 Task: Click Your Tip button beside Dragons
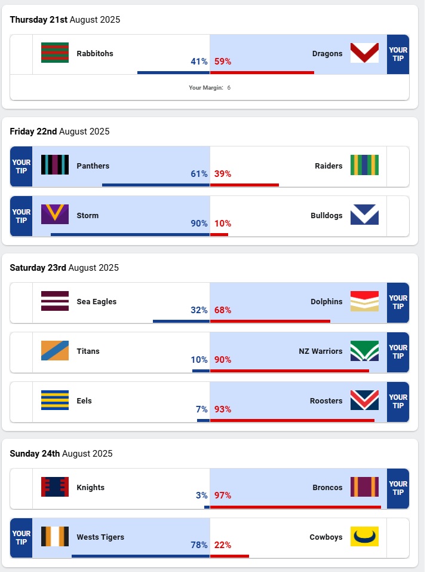[398, 54]
